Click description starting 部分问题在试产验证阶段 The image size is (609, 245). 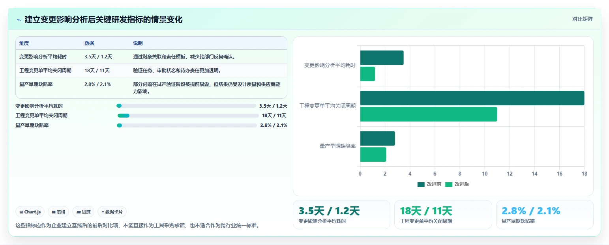(x=207, y=88)
